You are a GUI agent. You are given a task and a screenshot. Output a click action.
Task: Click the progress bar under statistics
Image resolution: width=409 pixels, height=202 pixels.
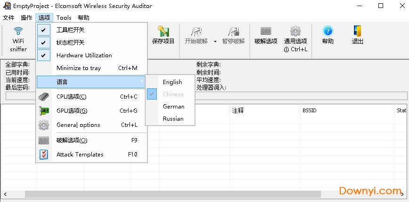[206, 96]
